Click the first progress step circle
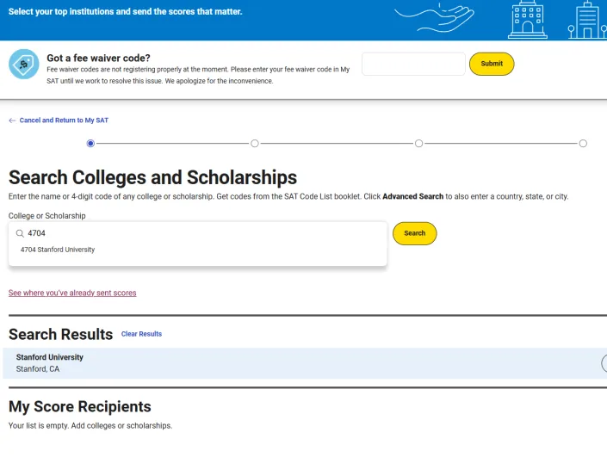607x457 pixels. (91, 144)
